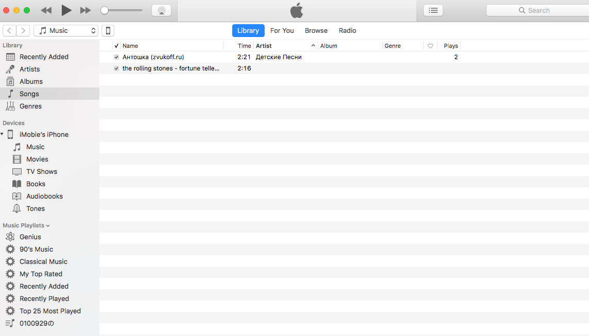Image resolution: width=589 pixels, height=336 pixels.
Task: Sort by the Time column header
Action: (x=244, y=46)
